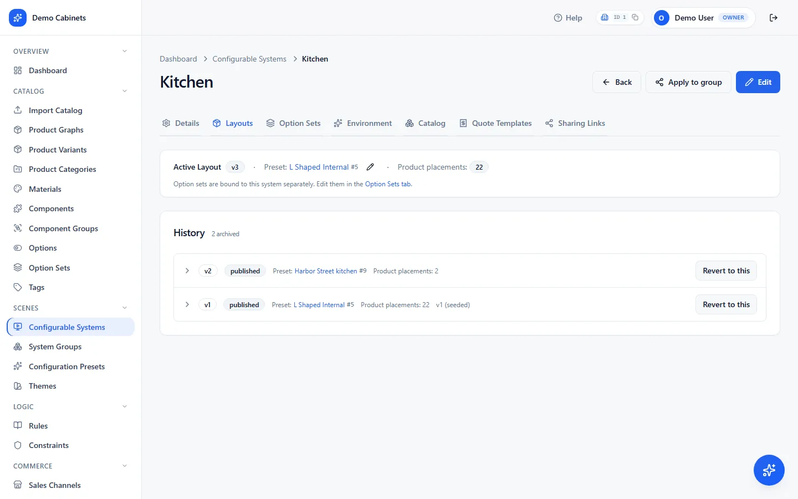Go to Configuration Presets
This screenshot has height=499, width=798.
pyautogui.click(x=70, y=366)
